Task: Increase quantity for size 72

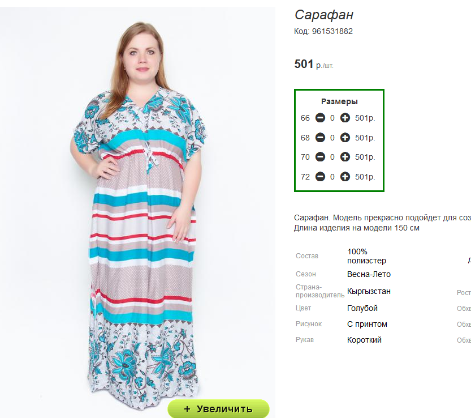Action: (x=345, y=177)
